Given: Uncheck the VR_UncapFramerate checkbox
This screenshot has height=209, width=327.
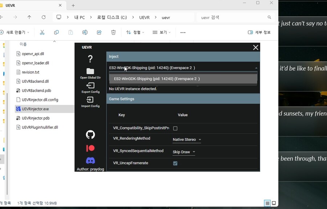Looking at the screenshot, I should click(175, 163).
